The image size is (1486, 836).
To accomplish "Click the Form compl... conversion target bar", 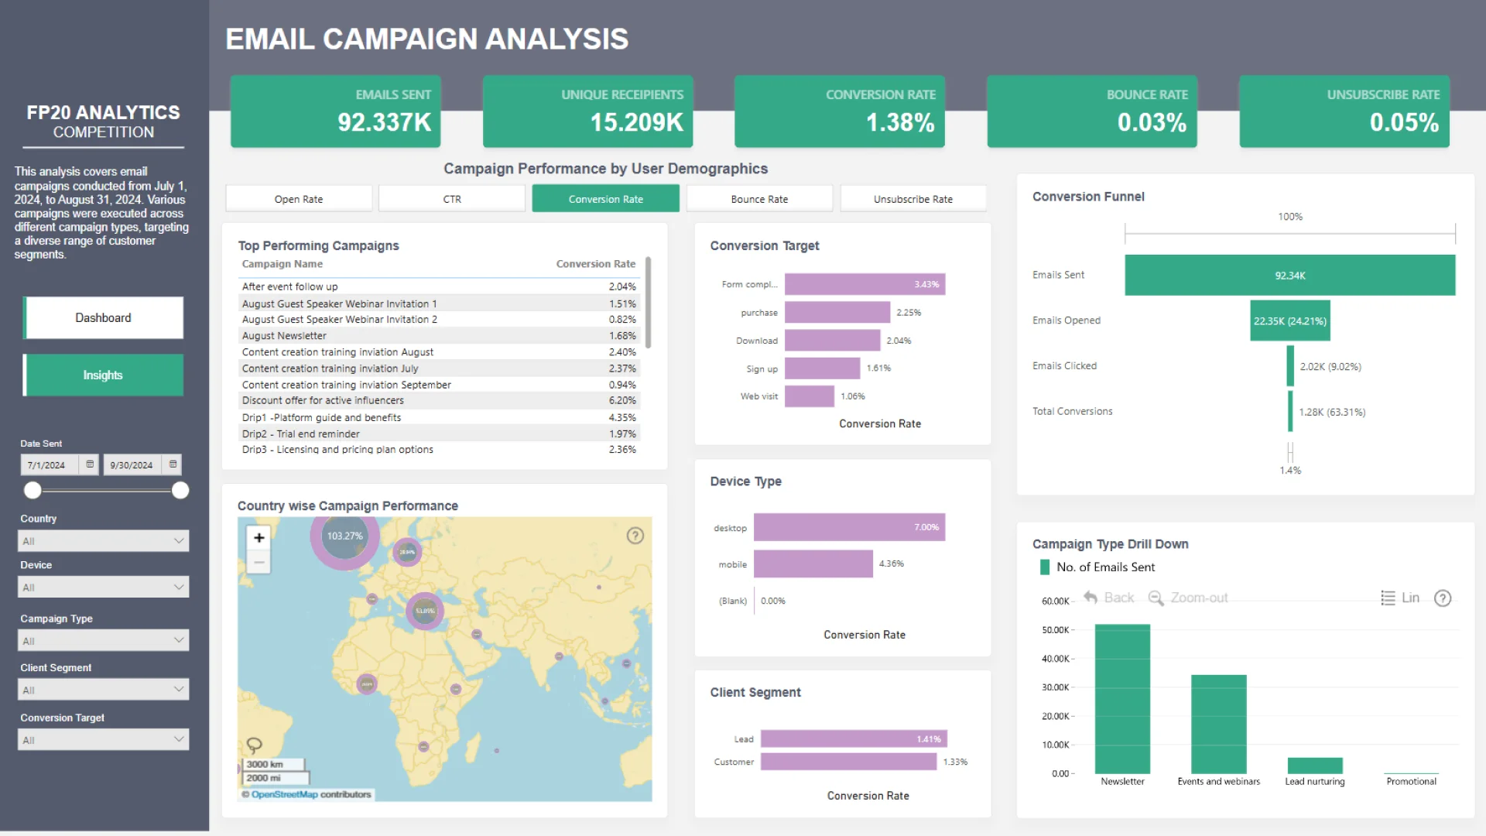I will point(865,284).
